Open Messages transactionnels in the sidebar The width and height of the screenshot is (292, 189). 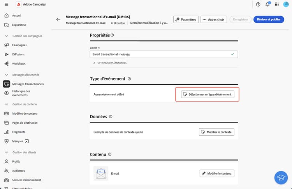click(28, 84)
